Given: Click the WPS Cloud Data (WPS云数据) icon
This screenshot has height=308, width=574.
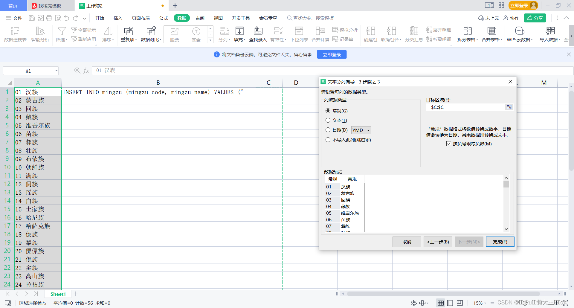Looking at the screenshot, I should pyautogui.click(x=520, y=31).
